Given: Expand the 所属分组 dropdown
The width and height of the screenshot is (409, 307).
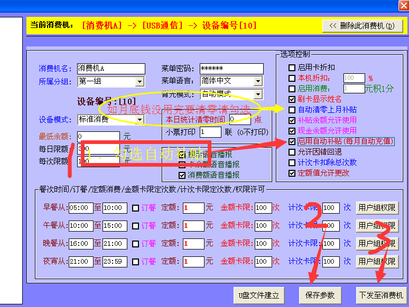Looking at the screenshot, I should click(x=140, y=82).
